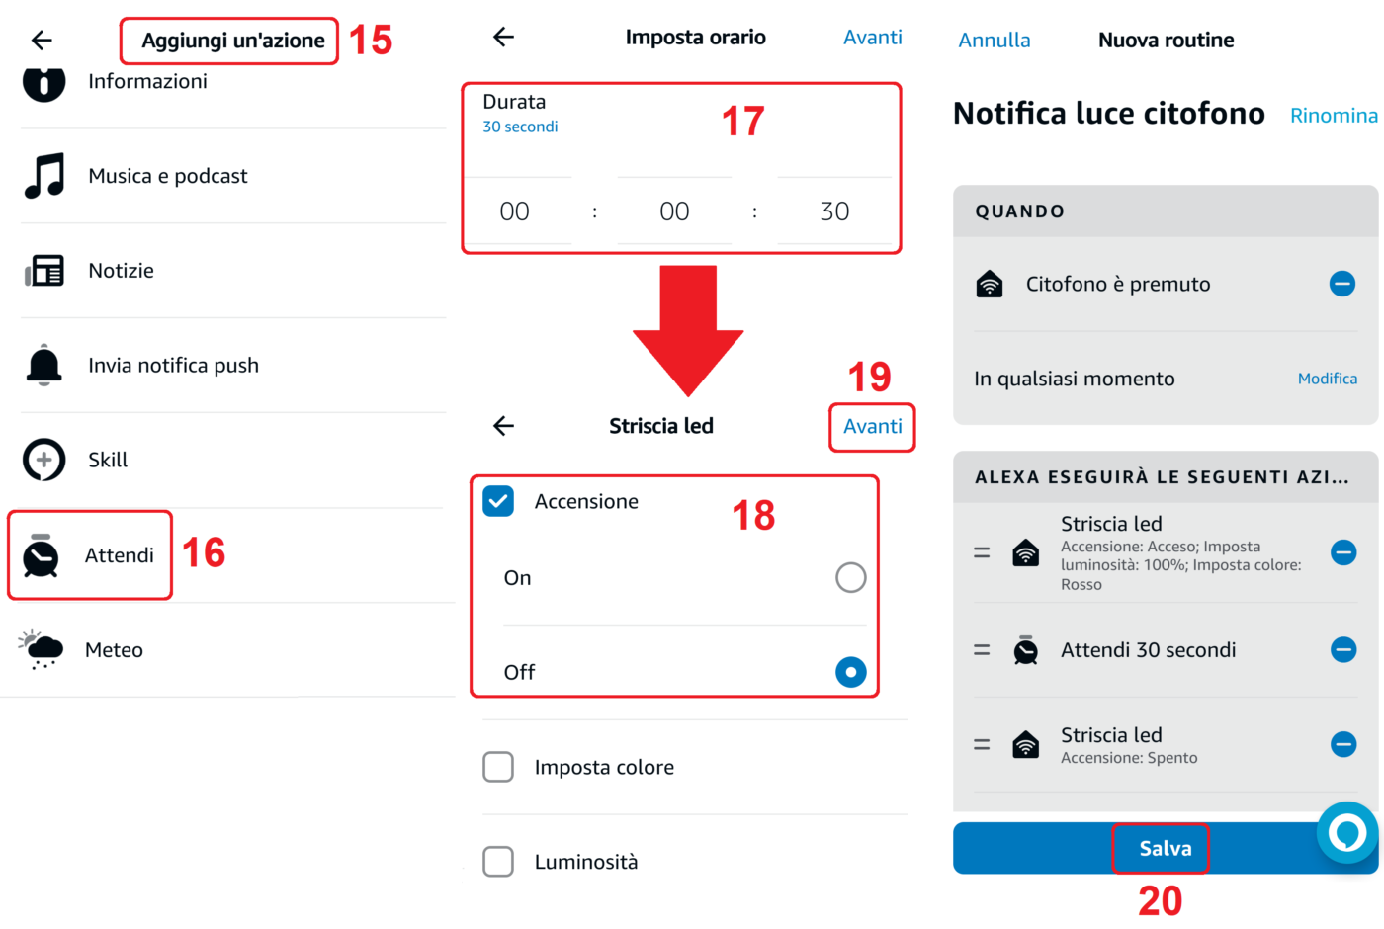Open the Notizie newspaper icon
This screenshot has width=1384, height=929.
pos(44,271)
